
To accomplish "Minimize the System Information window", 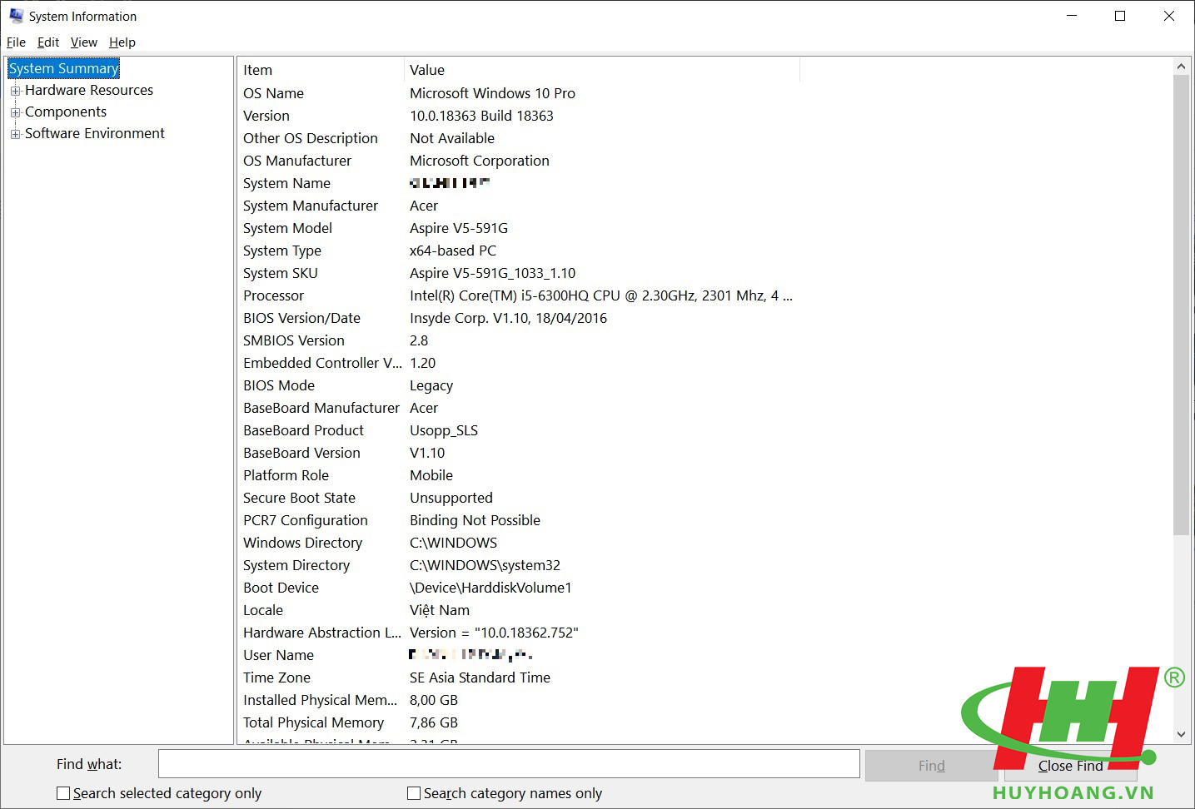I will click(1073, 16).
